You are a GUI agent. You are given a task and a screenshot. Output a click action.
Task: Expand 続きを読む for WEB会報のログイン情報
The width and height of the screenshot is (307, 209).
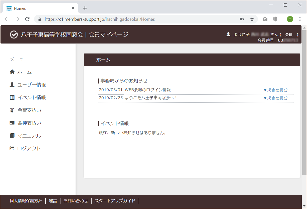(x=275, y=90)
